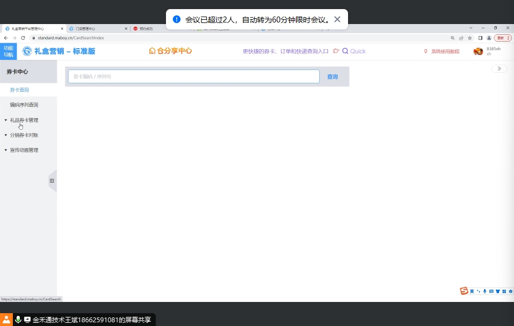Bookmark this page with the star icon
The width and height of the screenshot is (514, 326).
[470, 38]
